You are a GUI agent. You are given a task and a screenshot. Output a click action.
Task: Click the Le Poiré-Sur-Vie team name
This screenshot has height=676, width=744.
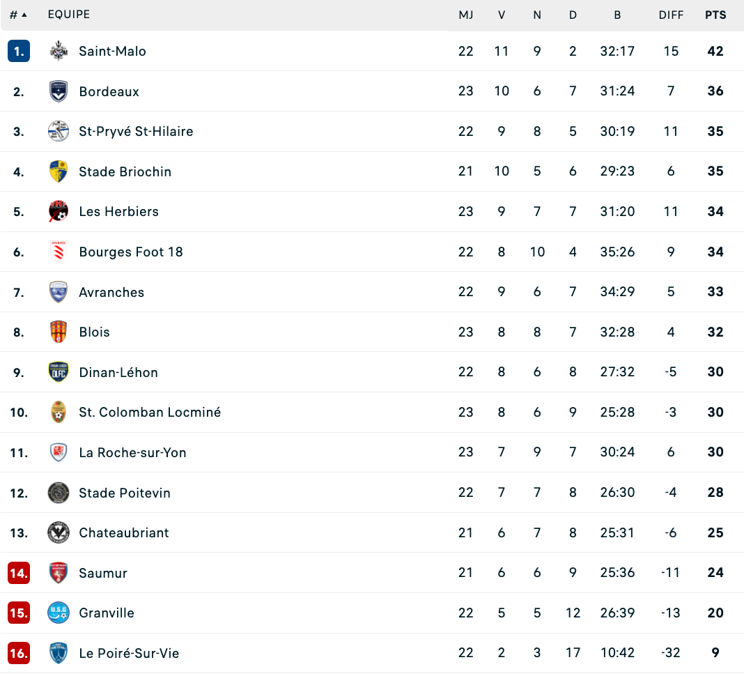pos(129,653)
